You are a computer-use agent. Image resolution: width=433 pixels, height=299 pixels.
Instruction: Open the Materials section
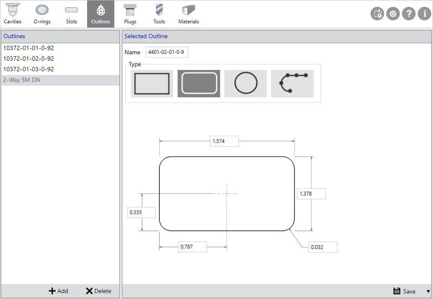[x=189, y=14]
